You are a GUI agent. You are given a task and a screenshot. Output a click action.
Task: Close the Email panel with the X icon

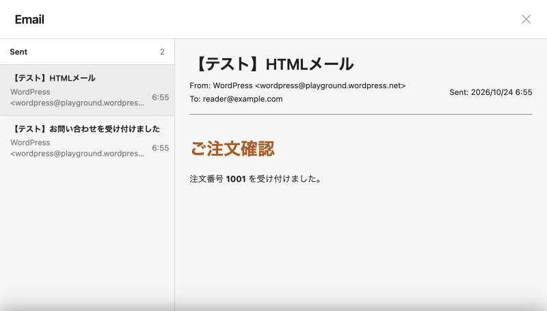tap(526, 19)
